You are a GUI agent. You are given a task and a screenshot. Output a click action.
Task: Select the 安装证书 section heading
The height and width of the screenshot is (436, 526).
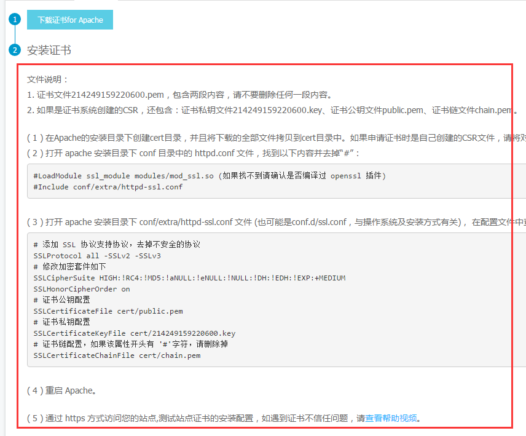[x=49, y=50]
